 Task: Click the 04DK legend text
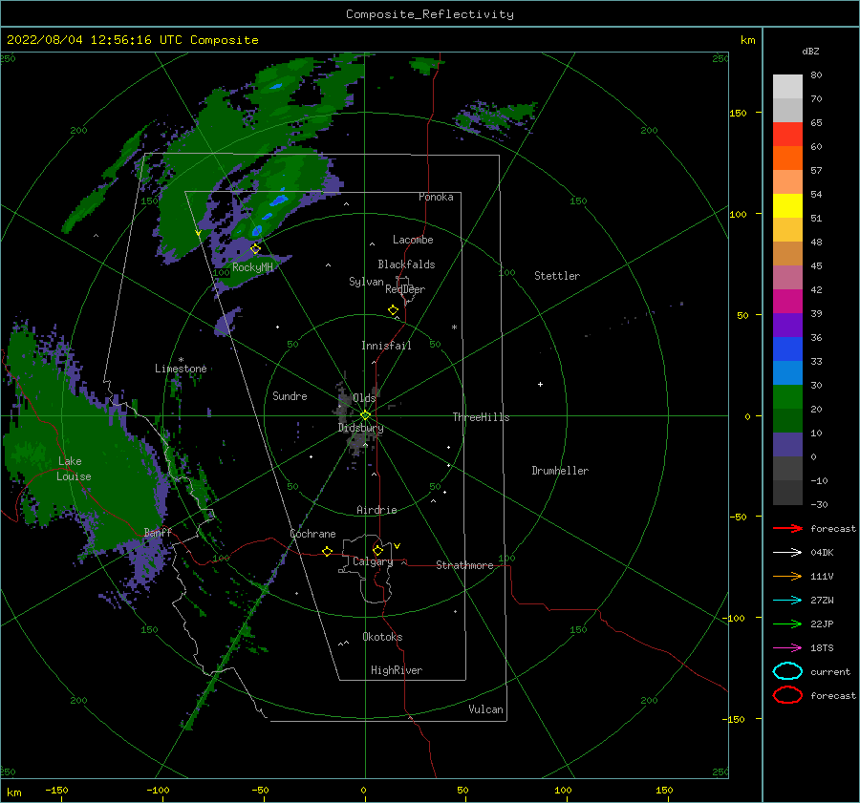822,552
